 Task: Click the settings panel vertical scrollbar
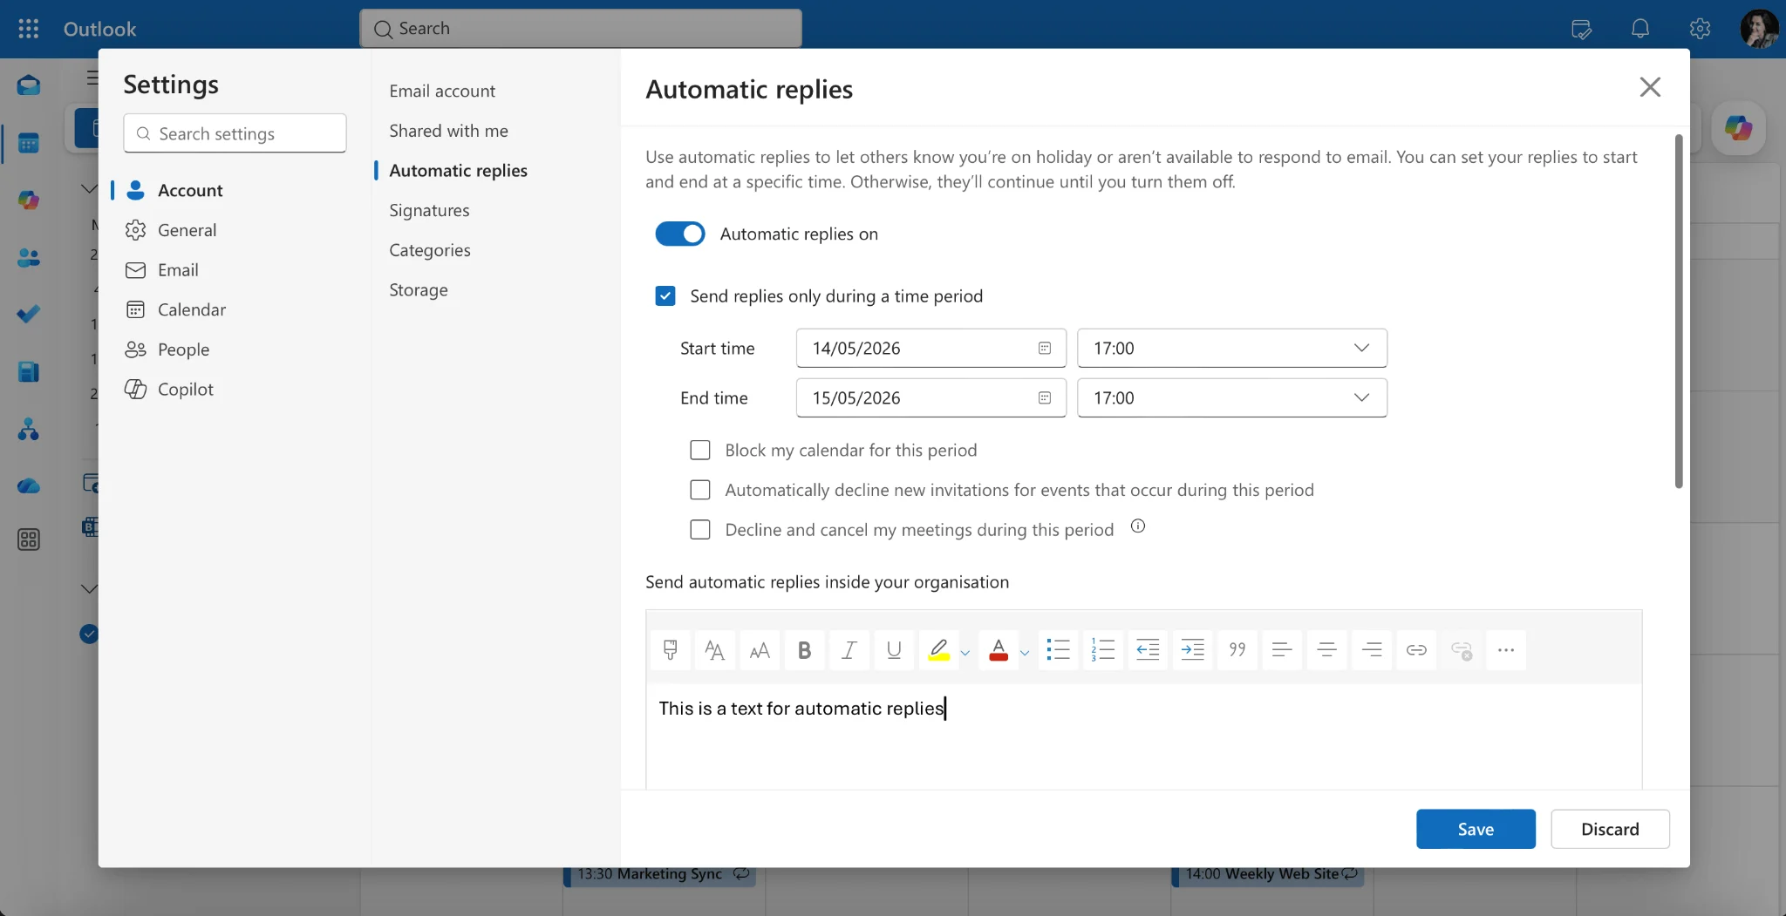pos(1678,311)
